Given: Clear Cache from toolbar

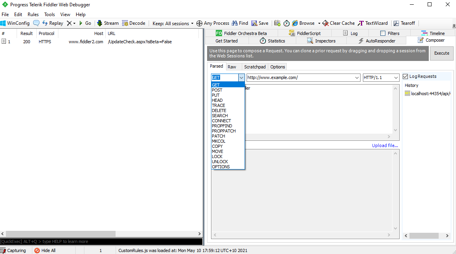Looking at the screenshot, I should [x=338, y=23].
